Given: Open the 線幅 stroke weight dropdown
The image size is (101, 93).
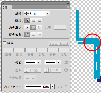Looking at the screenshot, I should click(48, 13).
